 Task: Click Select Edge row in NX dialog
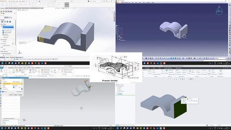13,84
